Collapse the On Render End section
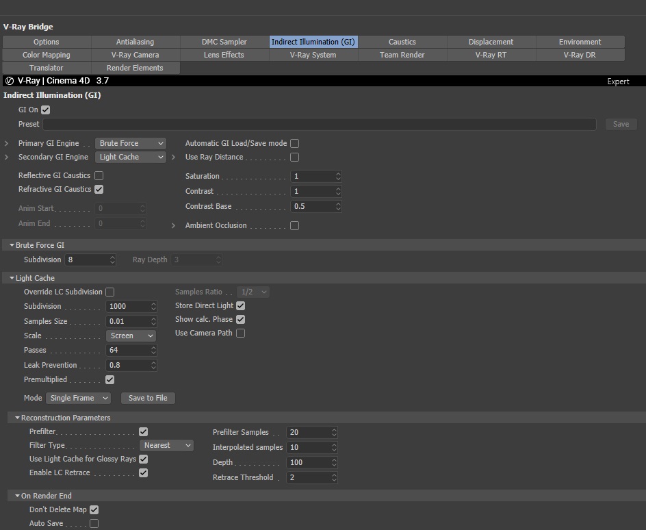The height and width of the screenshot is (530, 646). coord(17,496)
